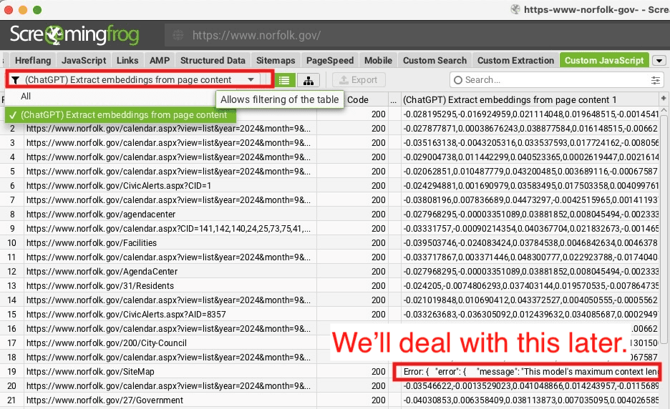The height and width of the screenshot is (409, 670).
Task: Click the globe icon in URL bar
Action: click(178, 35)
